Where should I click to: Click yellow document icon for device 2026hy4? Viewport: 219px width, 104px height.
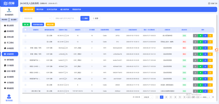210,91
